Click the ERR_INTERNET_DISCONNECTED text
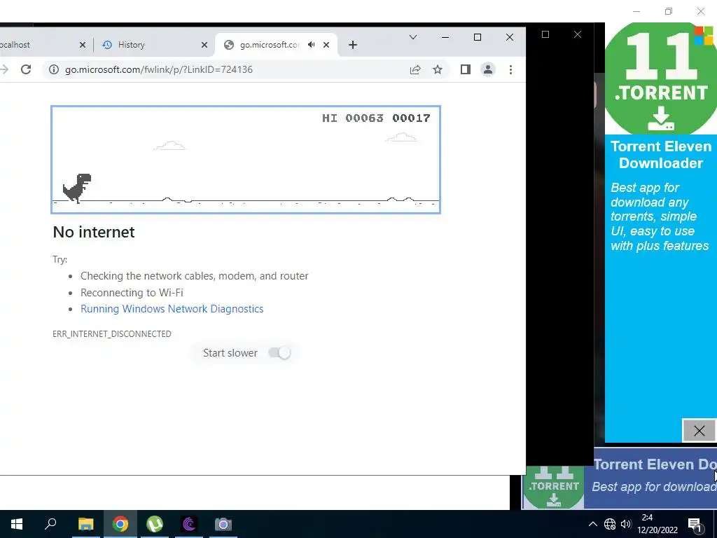The width and height of the screenshot is (717, 538). (x=112, y=334)
